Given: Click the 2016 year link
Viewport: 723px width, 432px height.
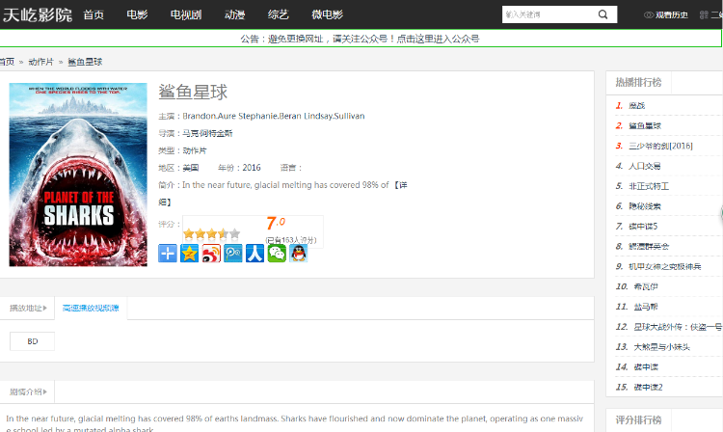Looking at the screenshot, I should tap(252, 168).
